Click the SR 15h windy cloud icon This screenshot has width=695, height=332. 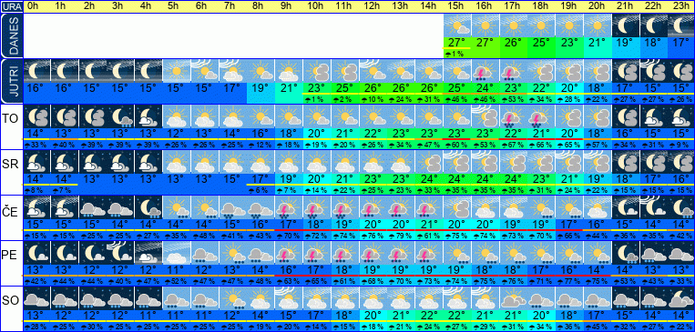click(x=456, y=162)
